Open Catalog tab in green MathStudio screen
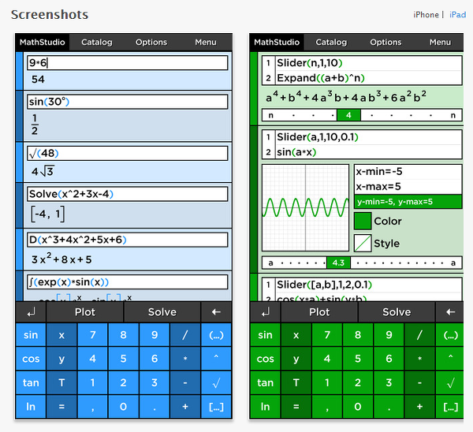The width and height of the screenshot is (473, 432). click(x=331, y=43)
